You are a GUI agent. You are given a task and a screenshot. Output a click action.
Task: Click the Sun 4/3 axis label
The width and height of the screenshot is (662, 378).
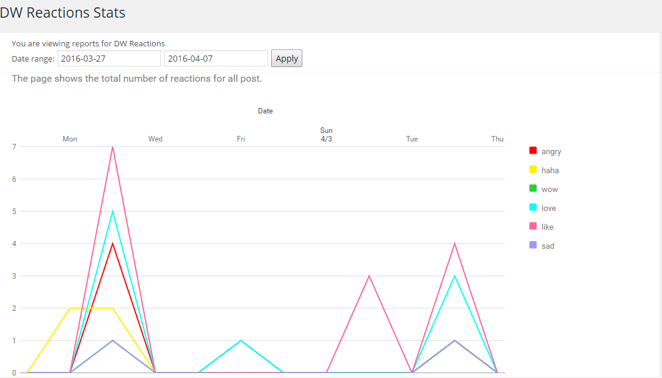326,135
